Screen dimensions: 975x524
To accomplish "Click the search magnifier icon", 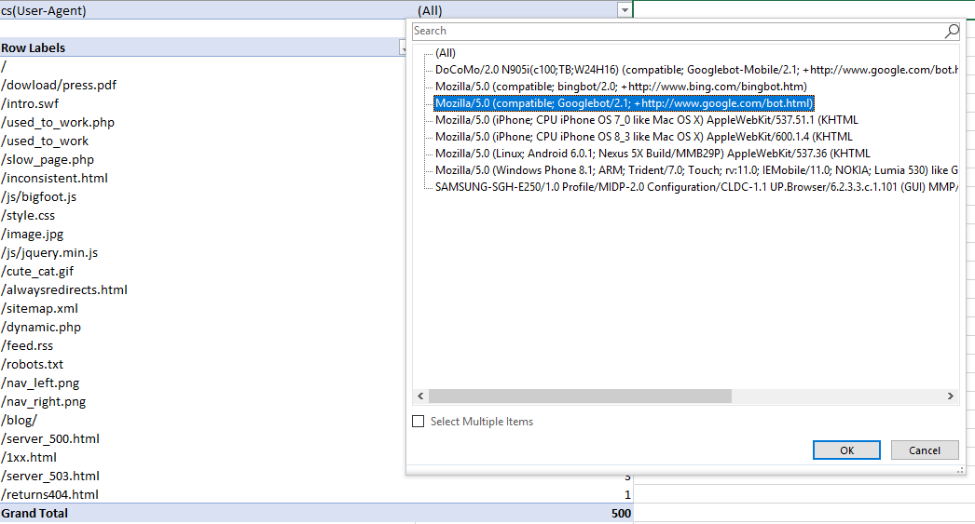I will (x=951, y=31).
